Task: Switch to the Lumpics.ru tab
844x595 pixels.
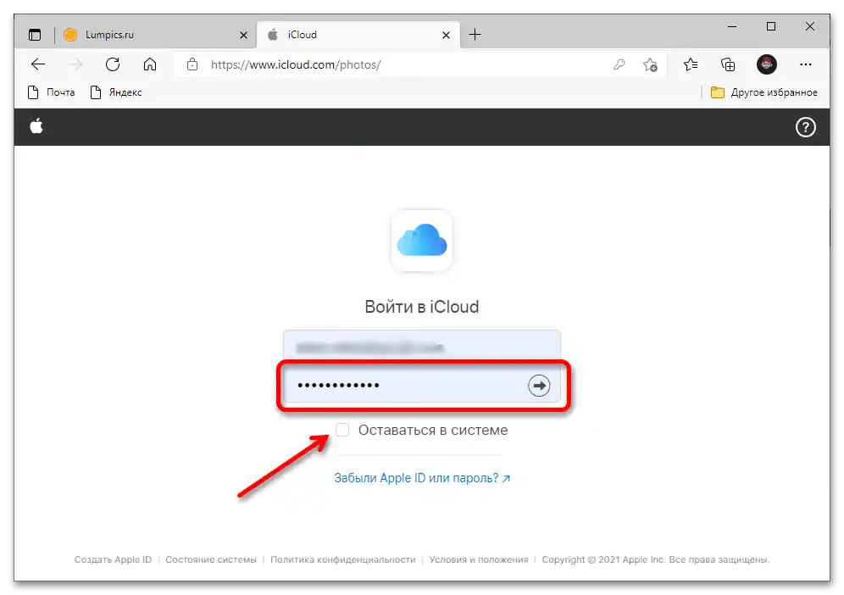Action: (x=156, y=35)
